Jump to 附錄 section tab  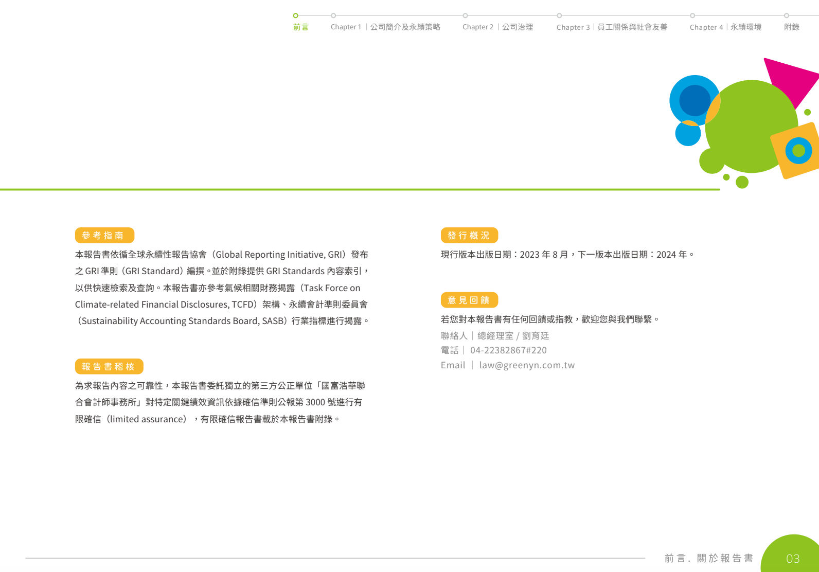coord(792,27)
